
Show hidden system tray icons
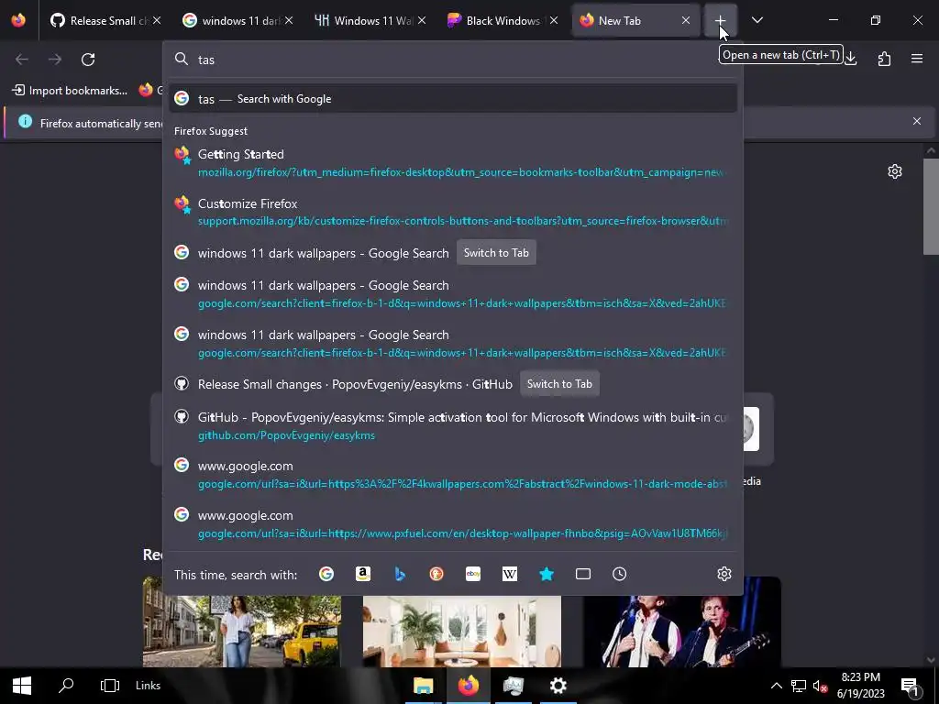776,686
